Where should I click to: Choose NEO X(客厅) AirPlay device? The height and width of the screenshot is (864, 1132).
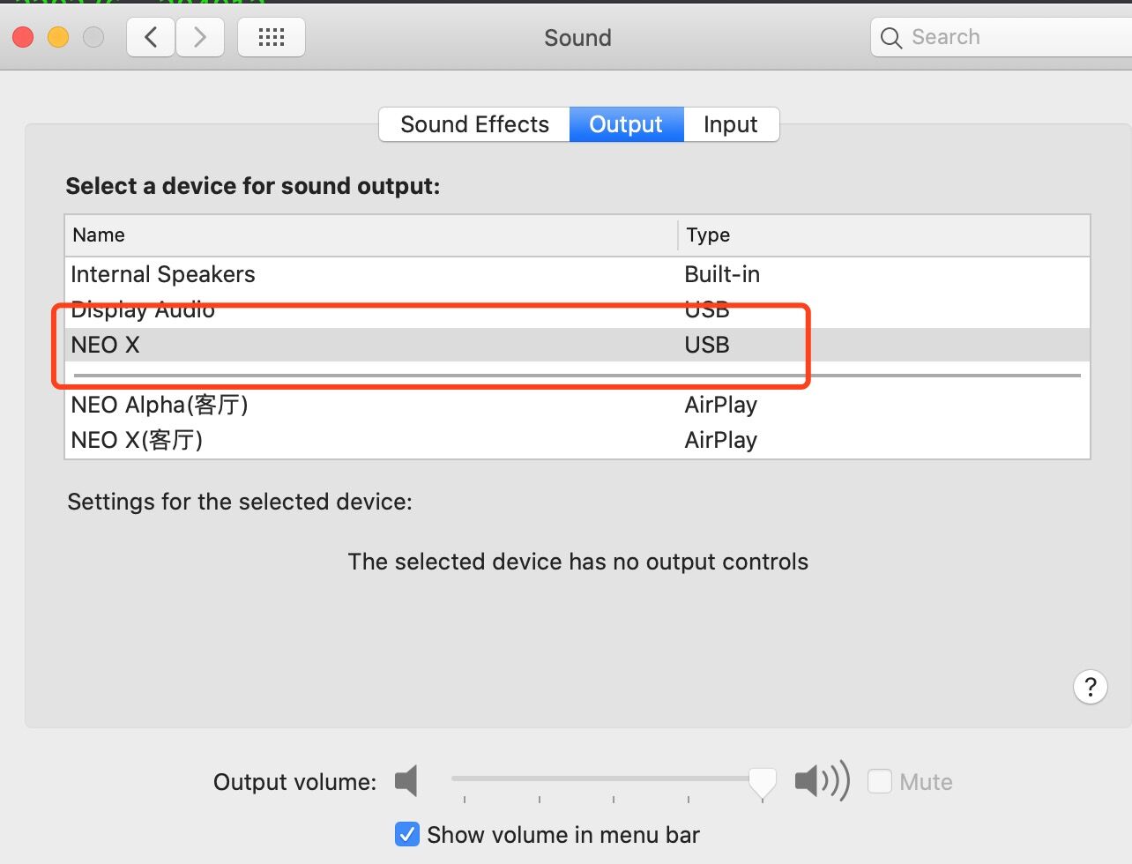(577, 440)
